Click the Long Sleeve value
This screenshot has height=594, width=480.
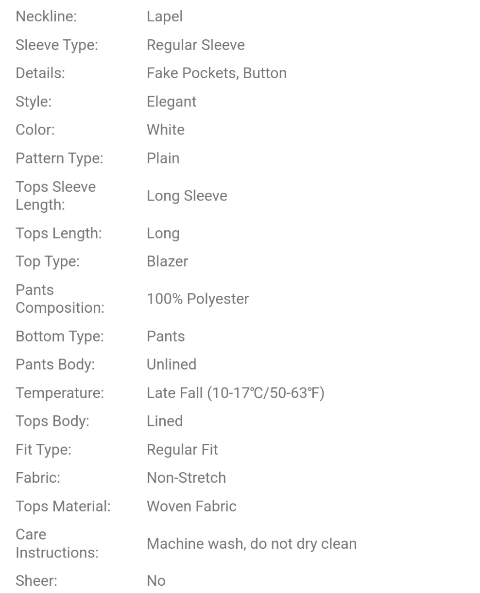(x=187, y=196)
